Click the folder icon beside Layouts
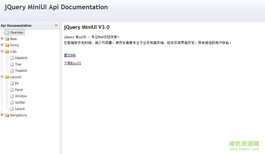Screen dimensions: 265x154 click(7, 77)
